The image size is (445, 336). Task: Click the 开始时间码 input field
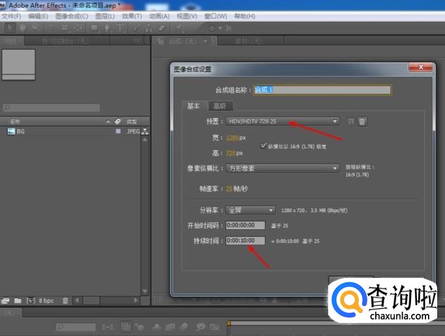pyautogui.click(x=245, y=225)
